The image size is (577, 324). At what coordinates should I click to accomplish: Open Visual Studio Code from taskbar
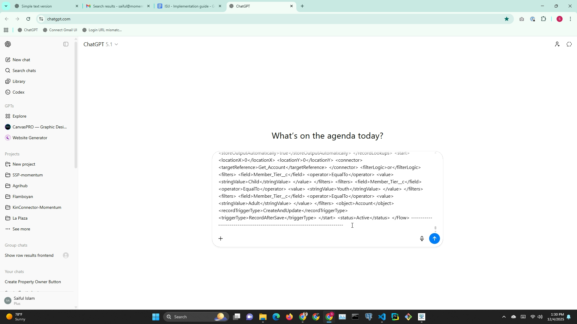[382, 317]
